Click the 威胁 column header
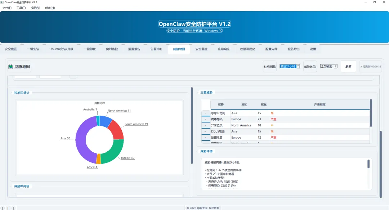 220,104
